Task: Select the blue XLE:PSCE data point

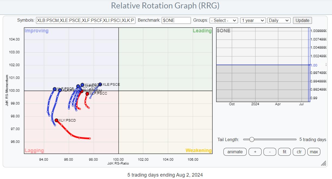Action: pos(100,84)
